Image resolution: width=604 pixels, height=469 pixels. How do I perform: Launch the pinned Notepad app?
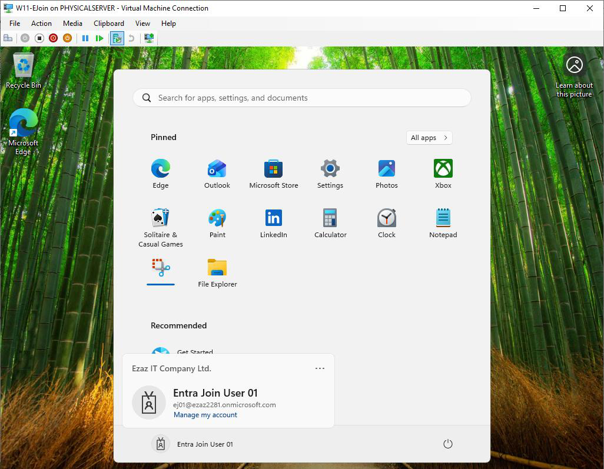pyautogui.click(x=443, y=224)
